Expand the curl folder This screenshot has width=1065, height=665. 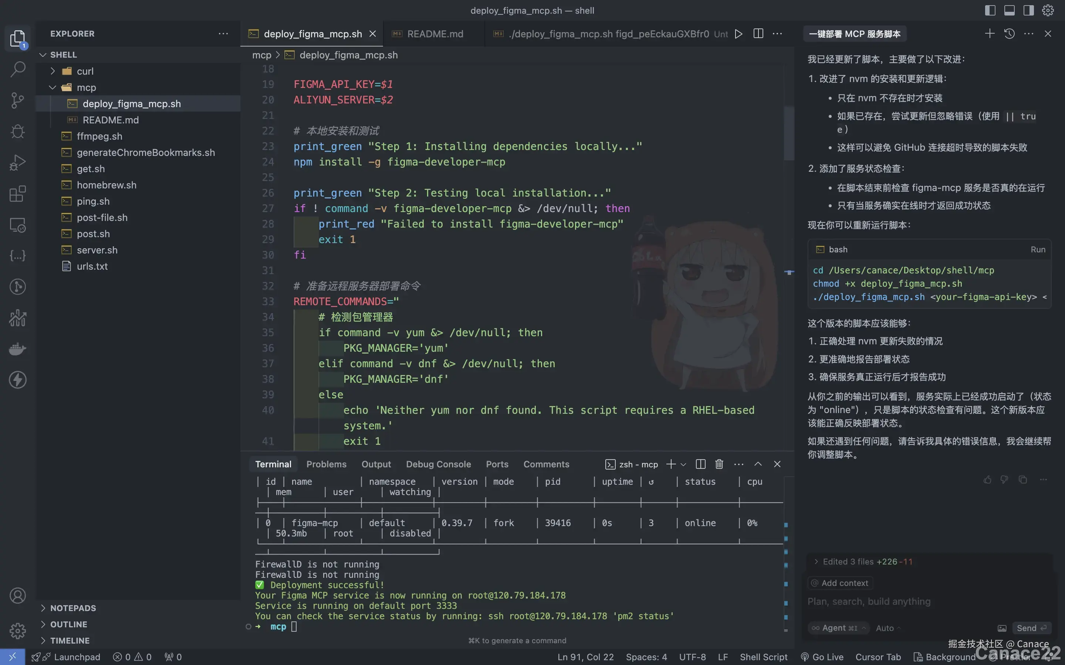[x=85, y=71]
